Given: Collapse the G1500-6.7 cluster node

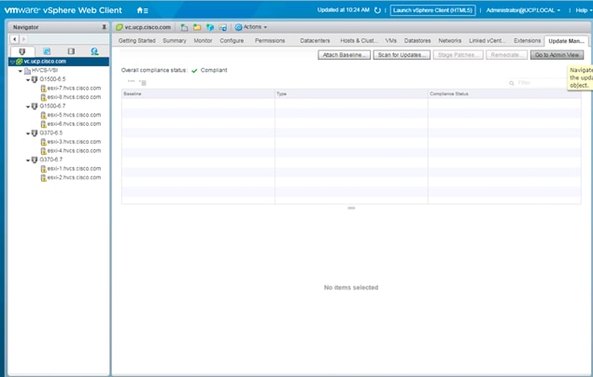Looking at the screenshot, I should [28, 106].
